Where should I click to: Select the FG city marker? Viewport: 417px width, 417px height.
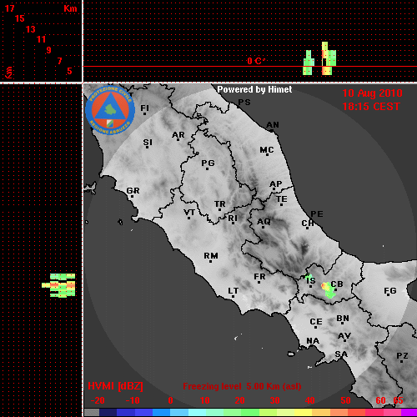[x=389, y=294]
